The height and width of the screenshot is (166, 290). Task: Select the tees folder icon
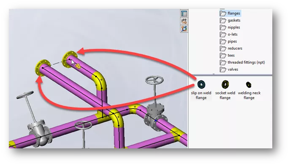coord(223,55)
